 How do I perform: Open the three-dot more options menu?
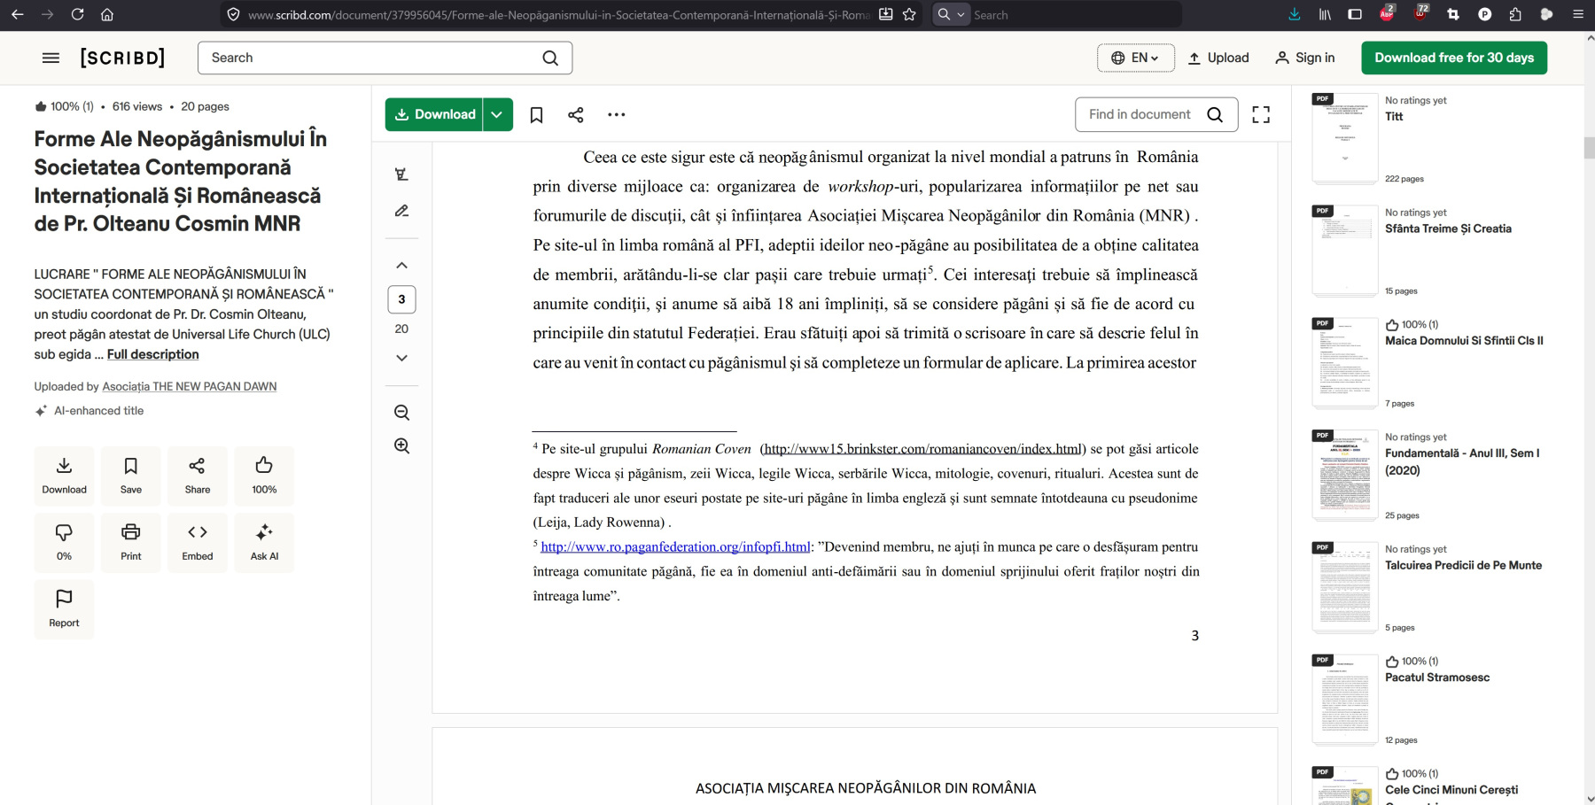tap(616, 114)
